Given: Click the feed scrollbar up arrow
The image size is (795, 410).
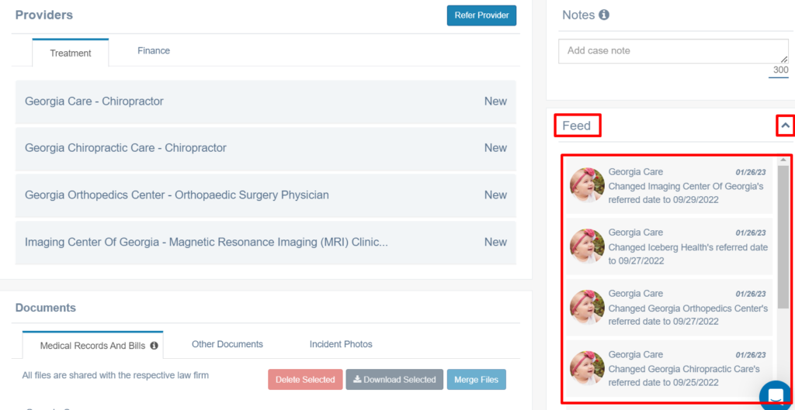Looking at the screenshot, I should [783, 160].
